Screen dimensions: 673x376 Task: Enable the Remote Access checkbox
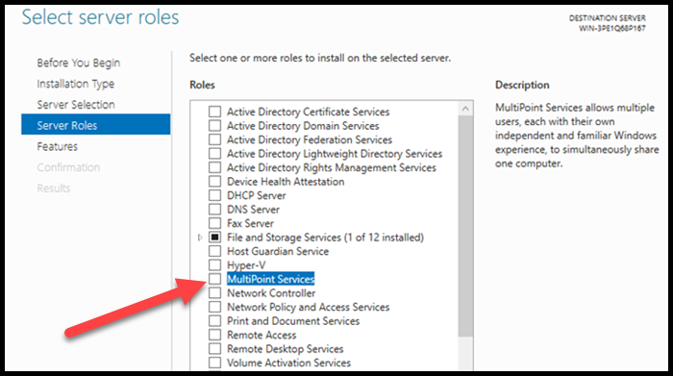click(x=214, y=335)
